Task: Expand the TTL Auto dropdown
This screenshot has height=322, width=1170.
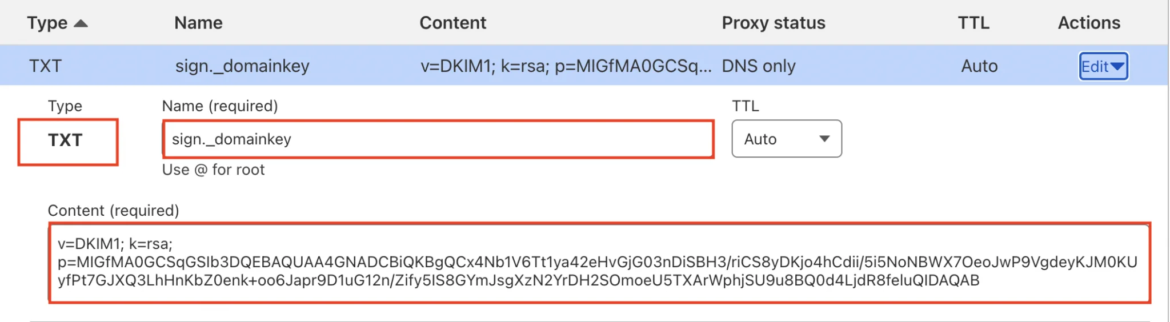Action: [787, 139]
